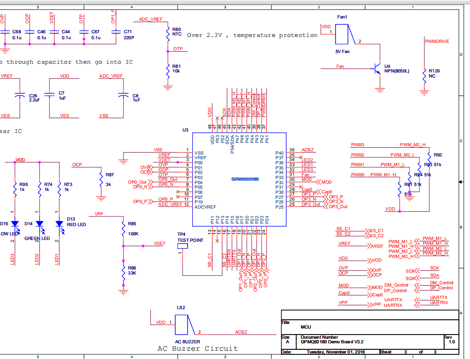Select the VDET net label beside R85
This screenshot has height=359, width=470.
point(159,244)
